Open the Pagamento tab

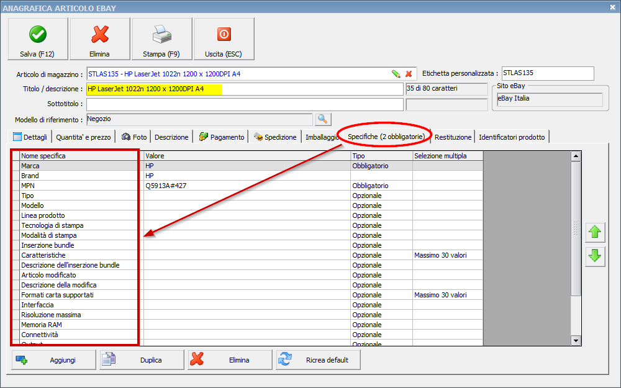[221, 137]
